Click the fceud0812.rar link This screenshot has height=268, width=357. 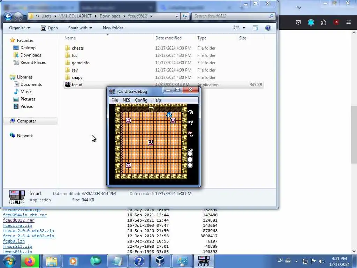point(19,220)
